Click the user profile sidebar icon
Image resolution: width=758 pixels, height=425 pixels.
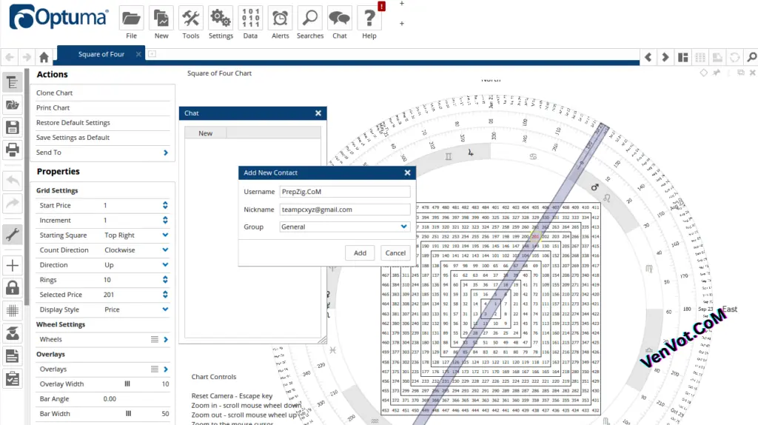coord(13,333)
